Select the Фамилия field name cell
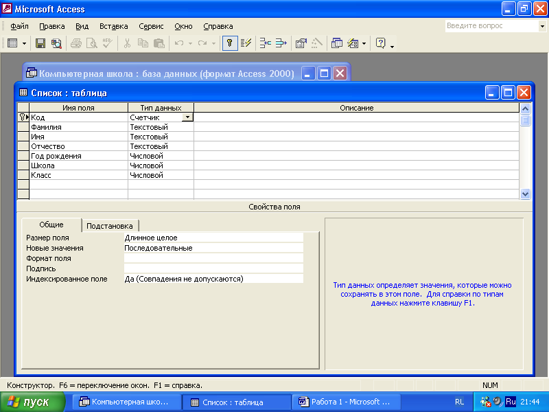The height and width of the screenshot is (412, 549). 79,127
